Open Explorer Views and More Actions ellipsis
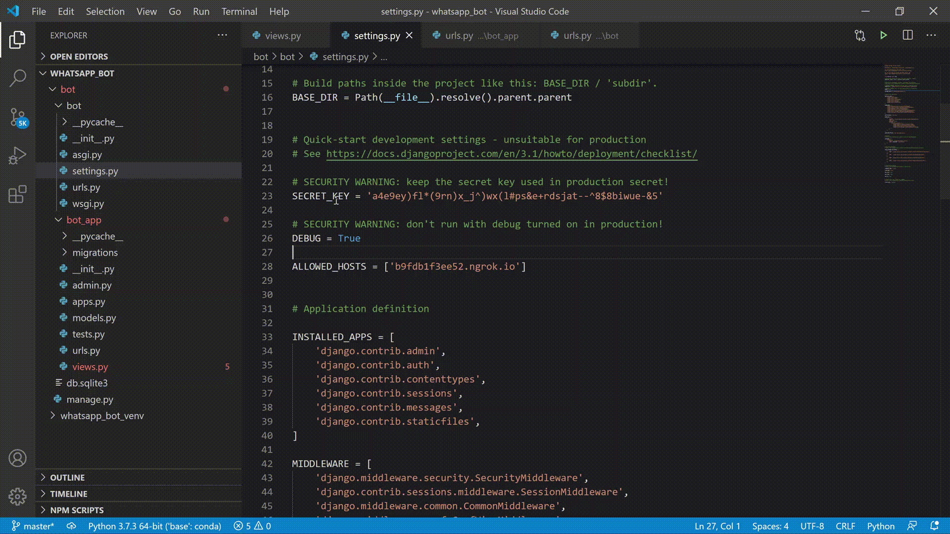950x534 pixels. click(x=222, y=35)
